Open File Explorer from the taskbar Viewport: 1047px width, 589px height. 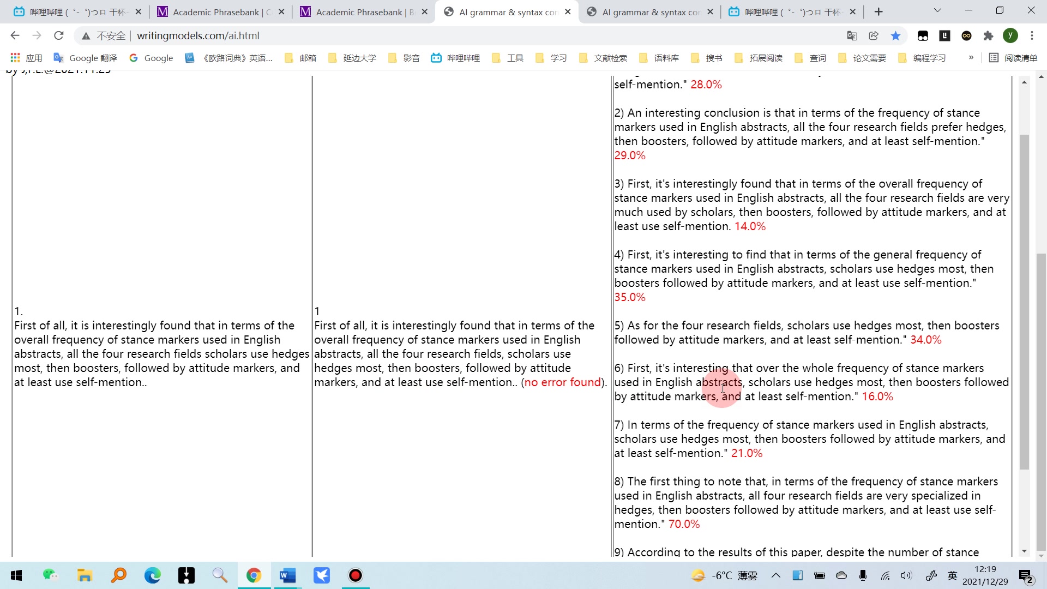coord(85,575)
